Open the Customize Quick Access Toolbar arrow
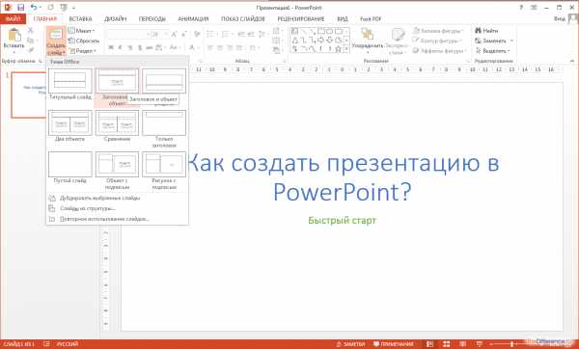579x349 pixels. click(x=74, y=8)
